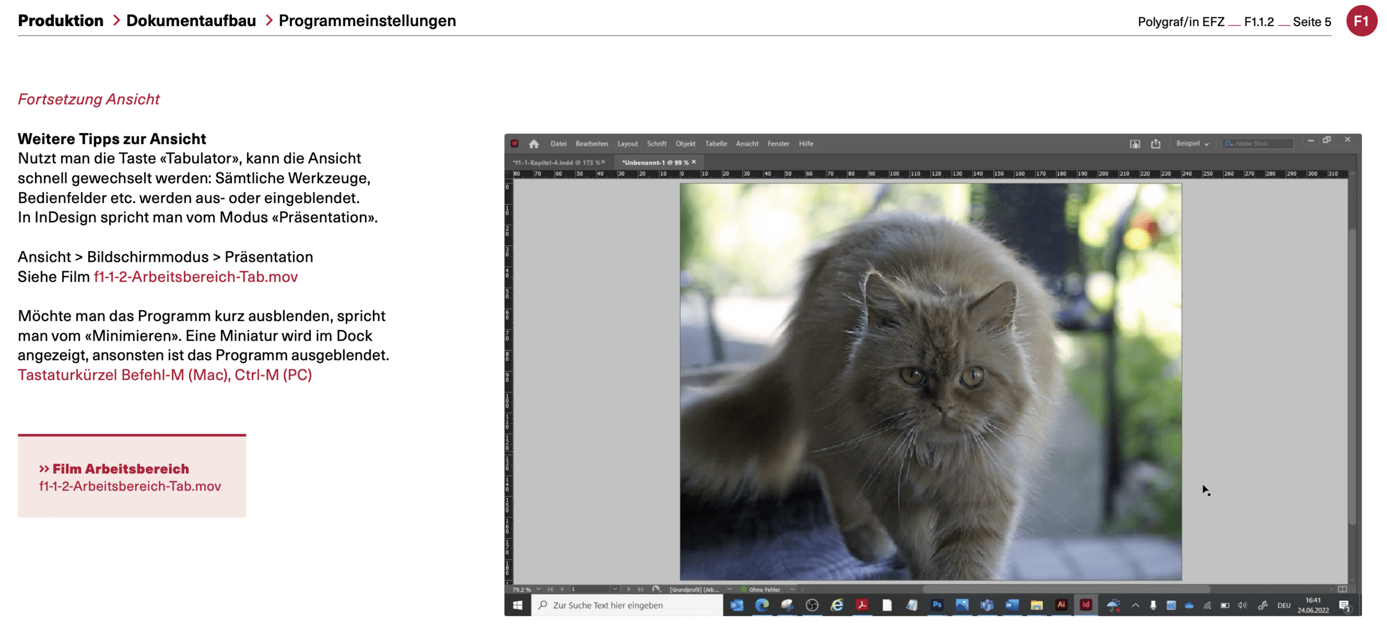Click the split layout view icon

pos(1342,589)
